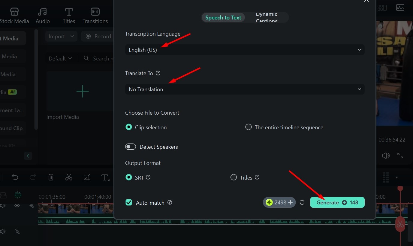Show help for Translate To
This screenshot has height=246, width=413.
(158, 73)
